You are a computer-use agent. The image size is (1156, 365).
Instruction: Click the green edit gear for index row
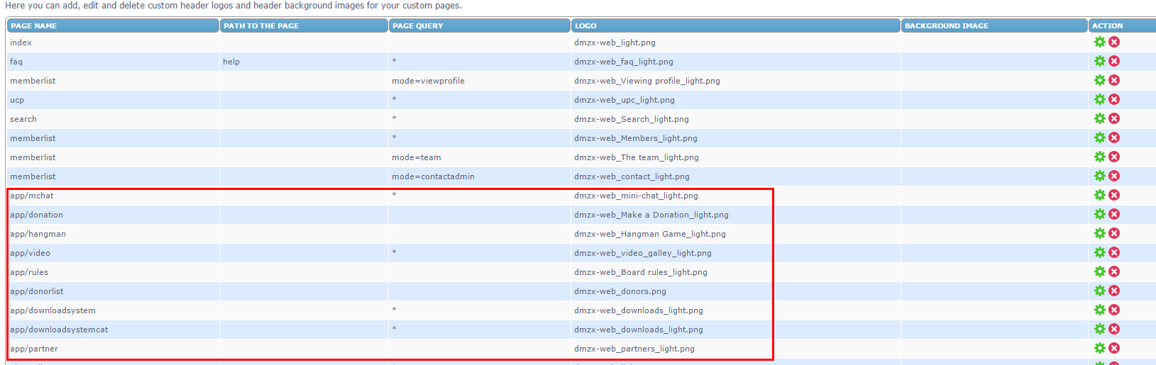click(x=1099, y=42)
